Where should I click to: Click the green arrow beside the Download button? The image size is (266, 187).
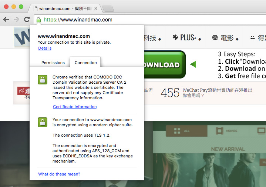[x=192, y=64]
